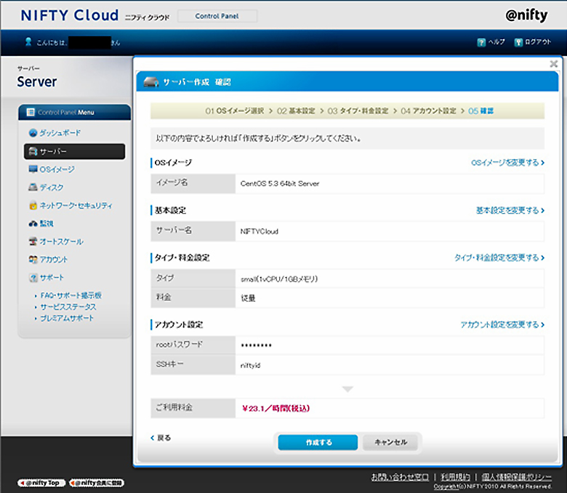Viewport: 567px width, 493px height.
Task: Click the Control Panel tab in header
Action: [x=217, y=16]
